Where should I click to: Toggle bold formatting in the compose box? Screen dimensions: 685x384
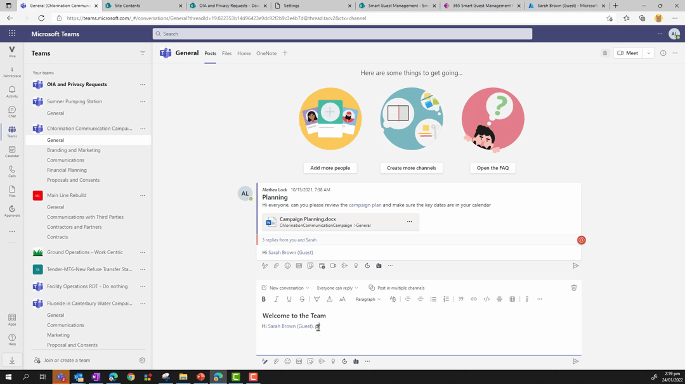click(x=263, y=299)
